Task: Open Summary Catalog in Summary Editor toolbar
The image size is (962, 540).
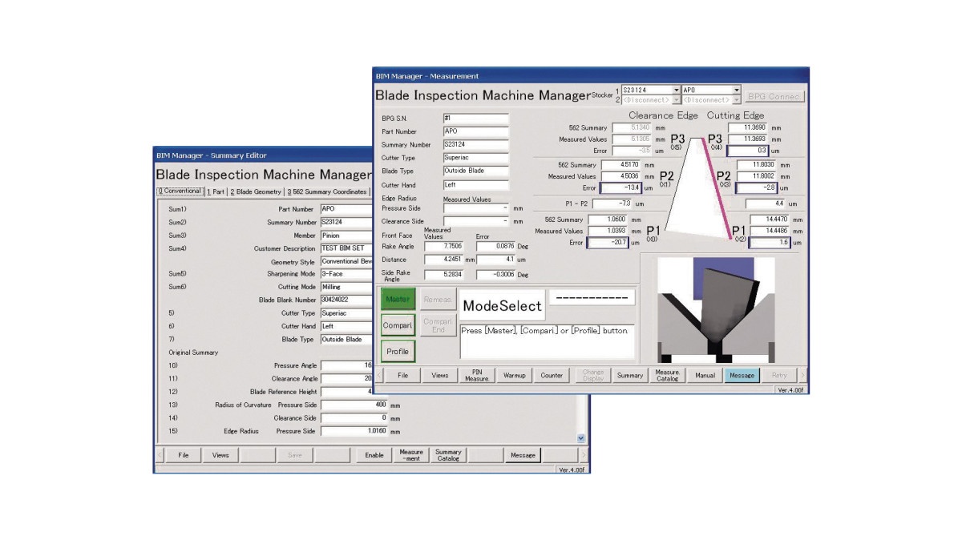Action: pyautogui.click(x=448, y=455)
